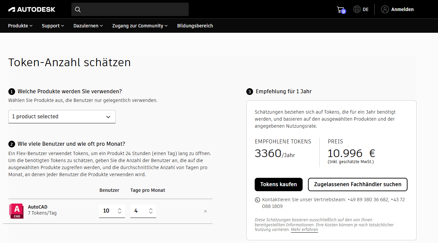Open the Zugang zur Community menu
This screenshot has width=438, height=243.
[139, 26]
